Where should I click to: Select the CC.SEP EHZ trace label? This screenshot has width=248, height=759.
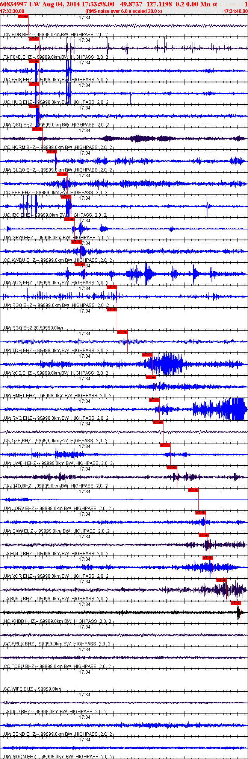56,193
